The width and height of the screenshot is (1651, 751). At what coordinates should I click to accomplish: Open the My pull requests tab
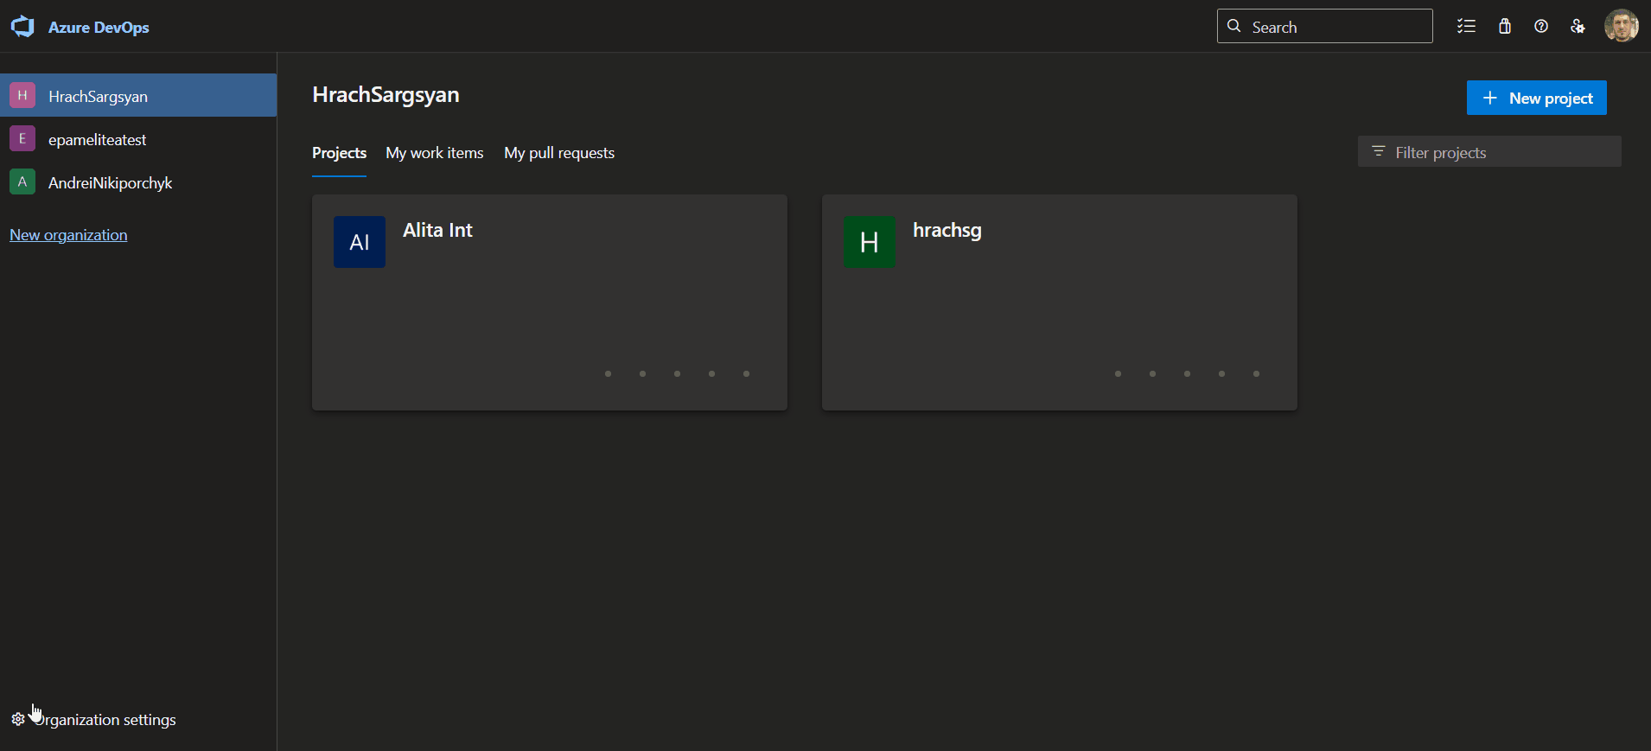coord(559,153)
